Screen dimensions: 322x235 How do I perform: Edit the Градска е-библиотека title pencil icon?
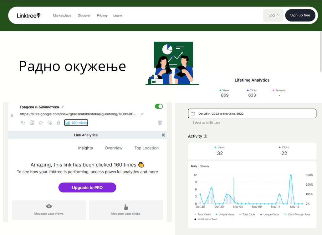(x=63, y=107)
